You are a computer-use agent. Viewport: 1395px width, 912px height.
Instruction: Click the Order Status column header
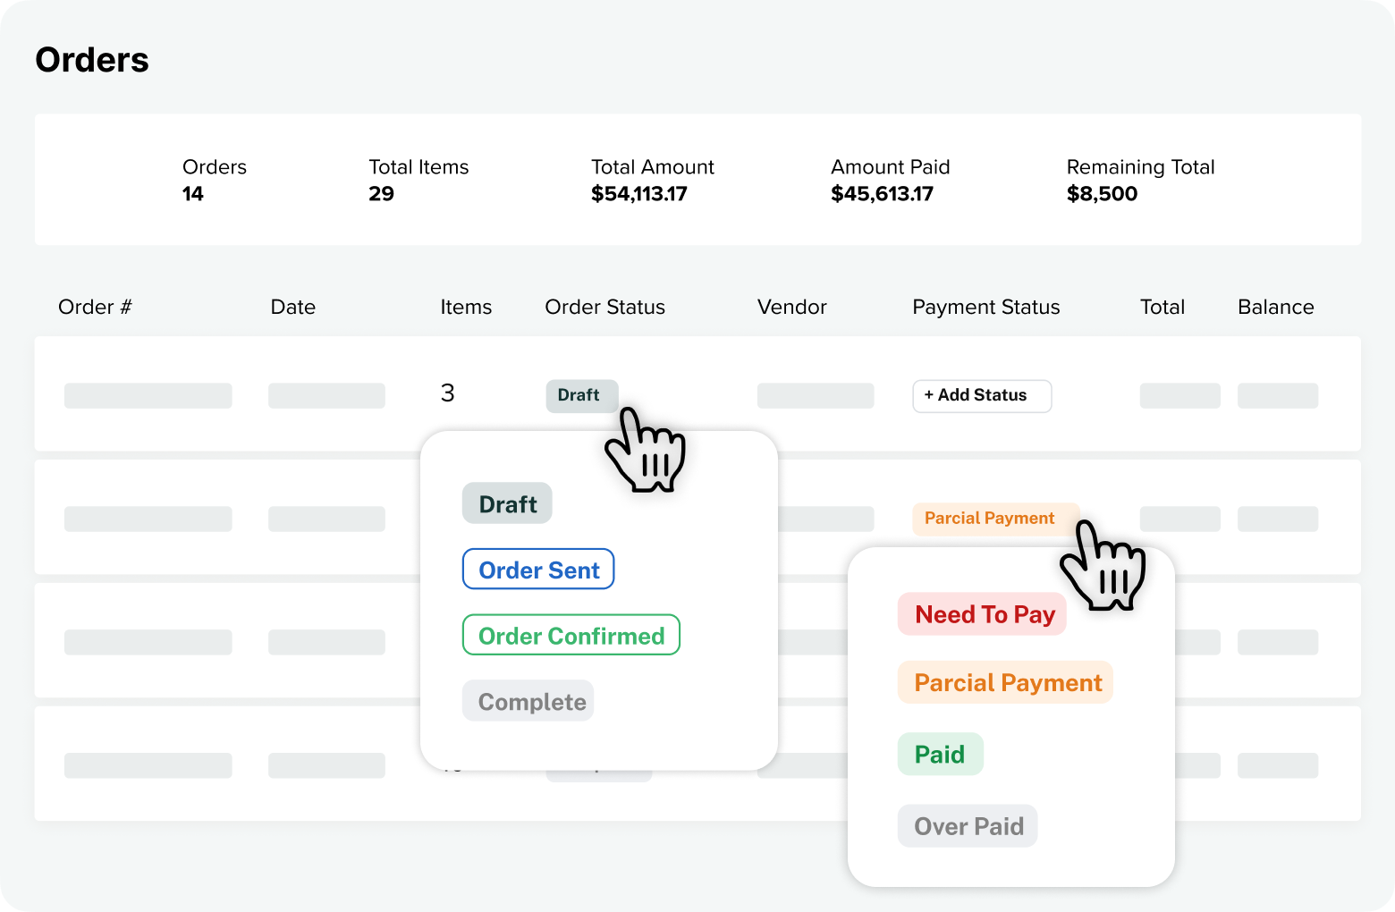click(604, 307)
